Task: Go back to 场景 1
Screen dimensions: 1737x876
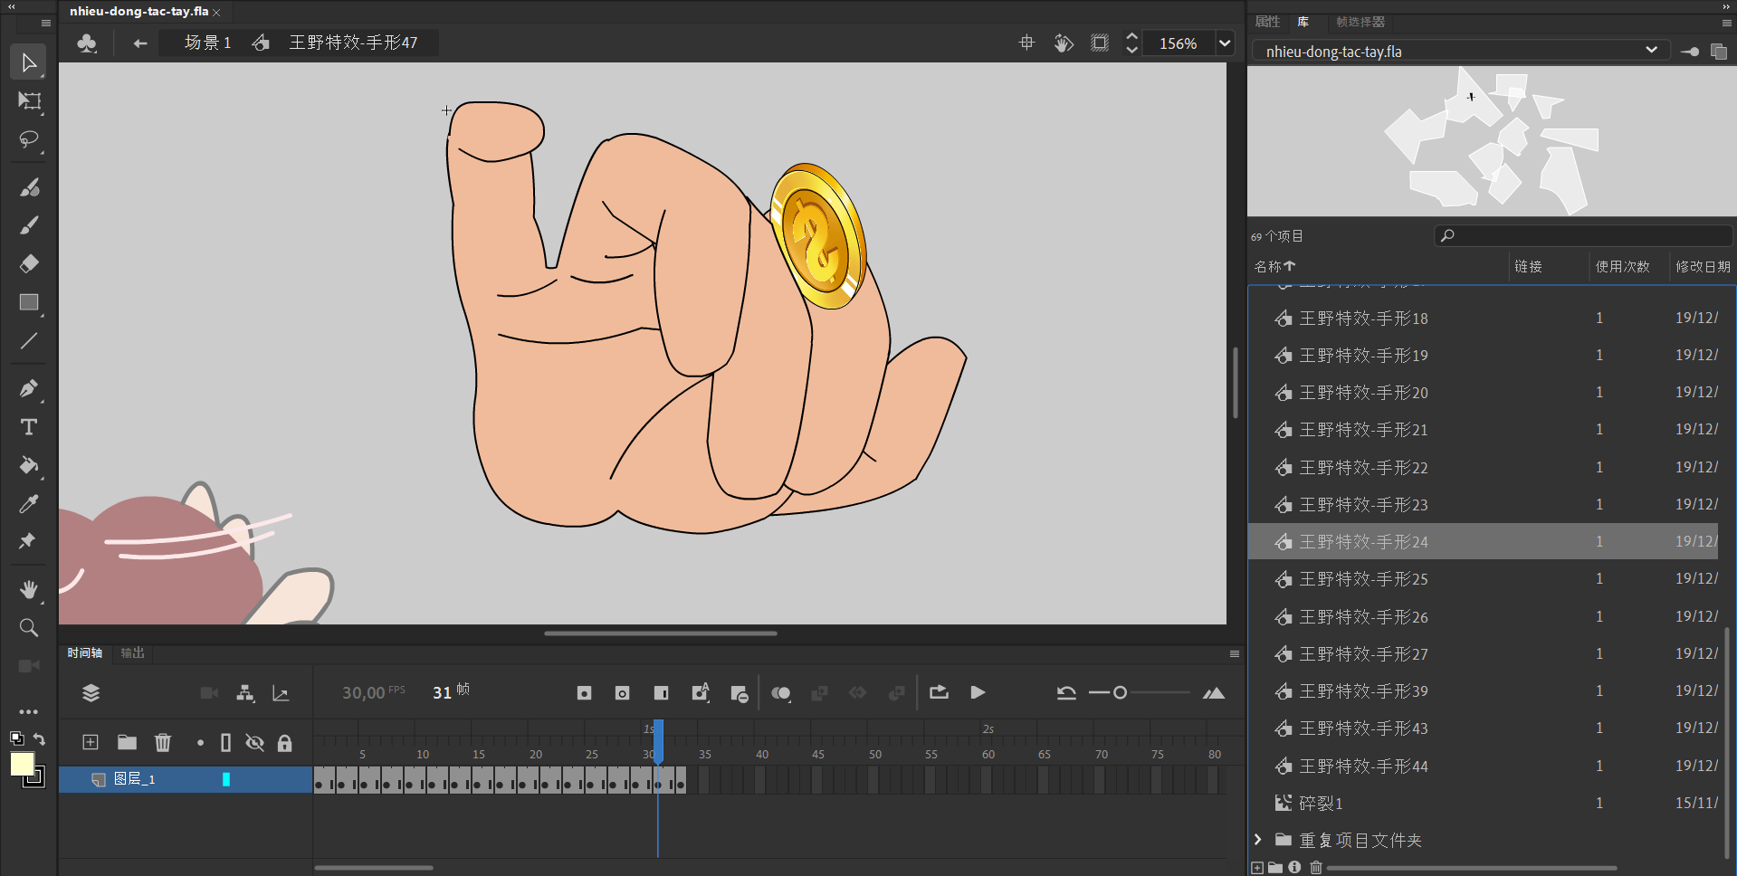Action: coord(207,43)
